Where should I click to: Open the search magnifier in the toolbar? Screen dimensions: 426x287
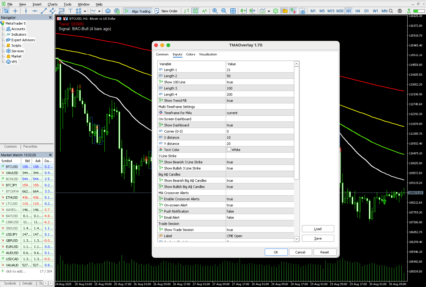[x=391, y=11]
